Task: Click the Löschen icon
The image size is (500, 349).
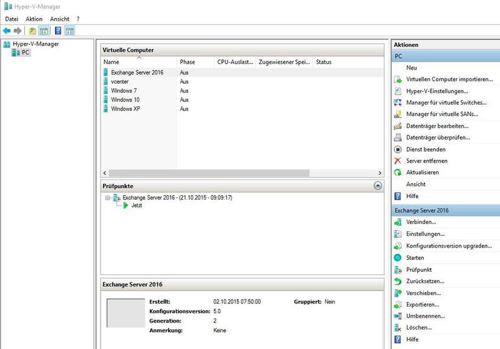Action: pos(397,328)
